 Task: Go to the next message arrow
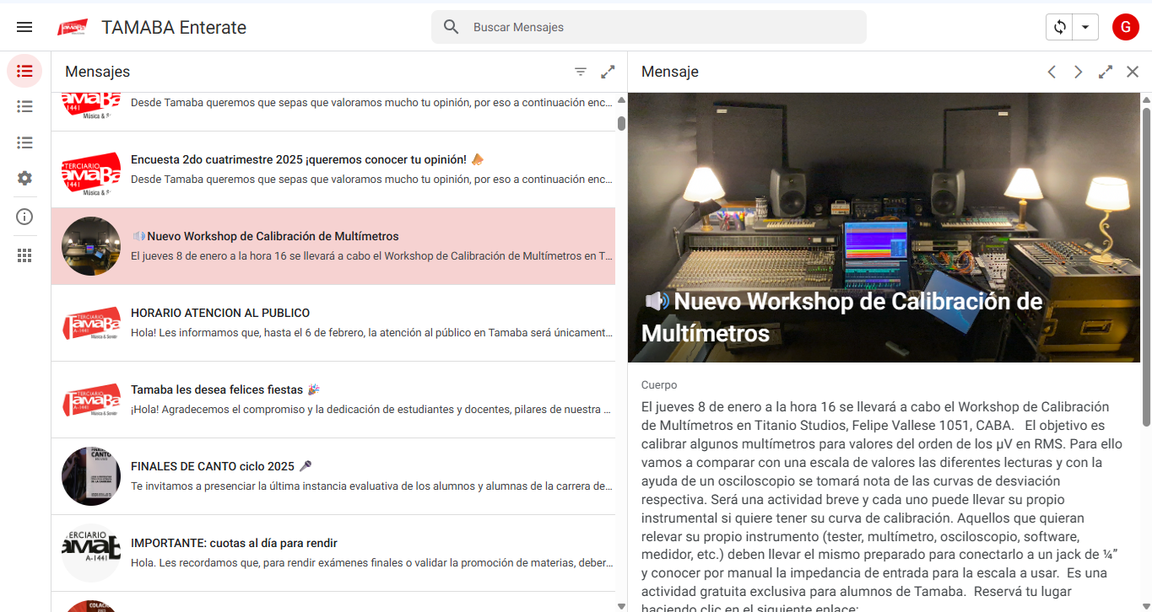[1078, 72]
